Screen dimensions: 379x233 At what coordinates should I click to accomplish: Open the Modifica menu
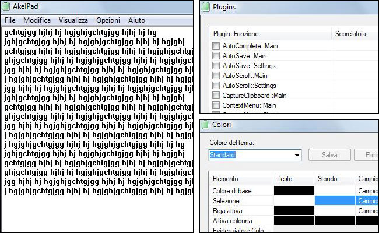click(x=37, y=20)
